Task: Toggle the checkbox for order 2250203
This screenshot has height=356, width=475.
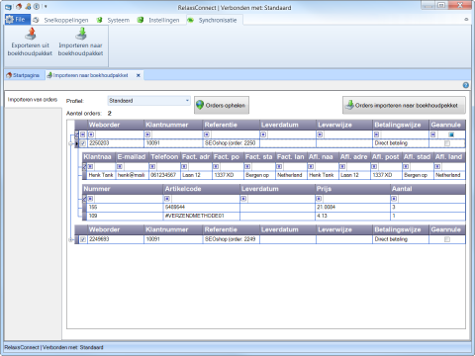Action: click(83, 143)
